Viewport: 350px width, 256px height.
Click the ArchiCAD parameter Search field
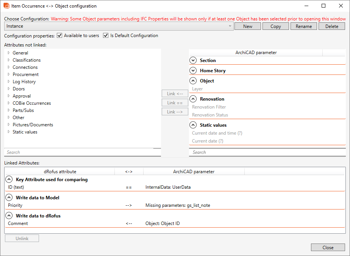click(x=267, y=152)
